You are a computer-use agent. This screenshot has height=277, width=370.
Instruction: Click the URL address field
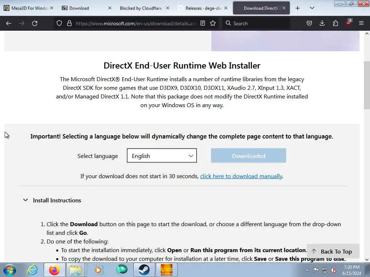tap(136, 23)
